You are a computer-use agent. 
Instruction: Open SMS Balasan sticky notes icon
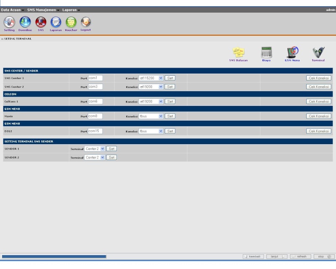[x=238, y=54]
